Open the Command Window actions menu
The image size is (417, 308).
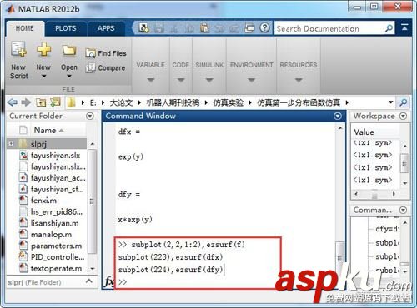click(x=338, y=116)
